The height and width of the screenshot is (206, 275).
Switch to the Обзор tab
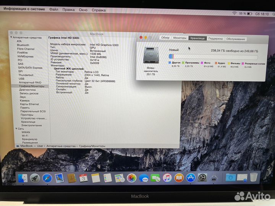[x=165, y=38]
